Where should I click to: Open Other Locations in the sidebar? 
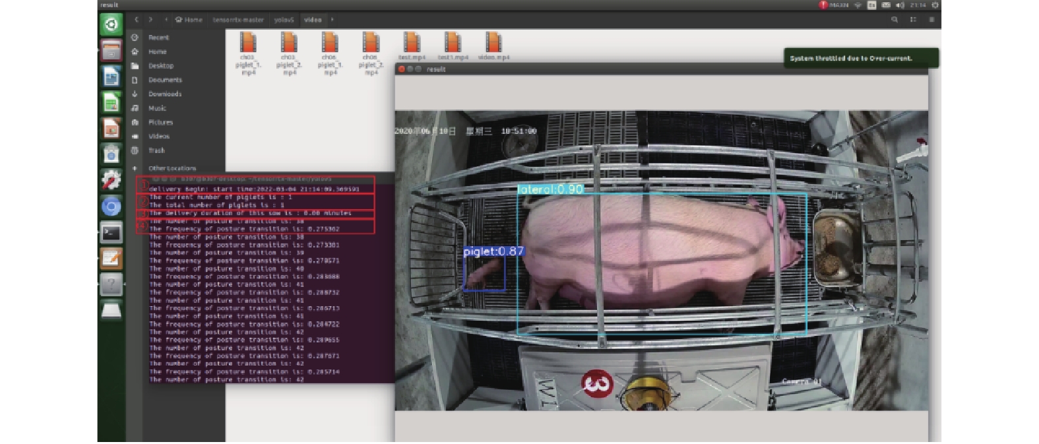(172, 168)
